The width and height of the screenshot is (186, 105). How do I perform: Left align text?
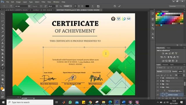click(76, 6)
